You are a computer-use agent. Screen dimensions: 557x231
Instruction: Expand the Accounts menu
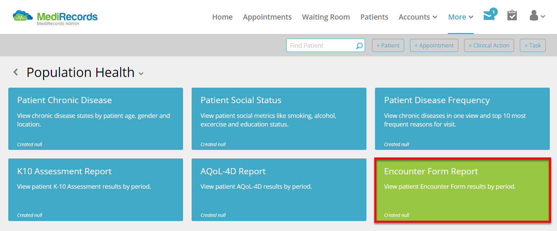[x=418, y=17]
